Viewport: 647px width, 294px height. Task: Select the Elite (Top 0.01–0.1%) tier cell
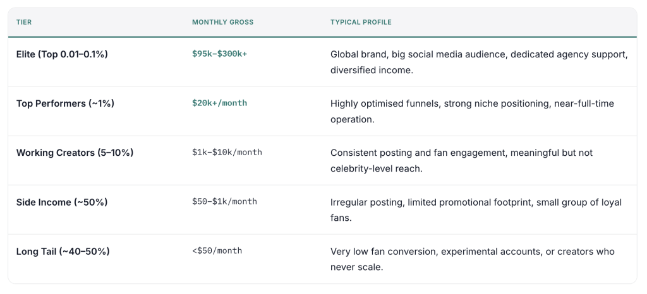(62, 54)
